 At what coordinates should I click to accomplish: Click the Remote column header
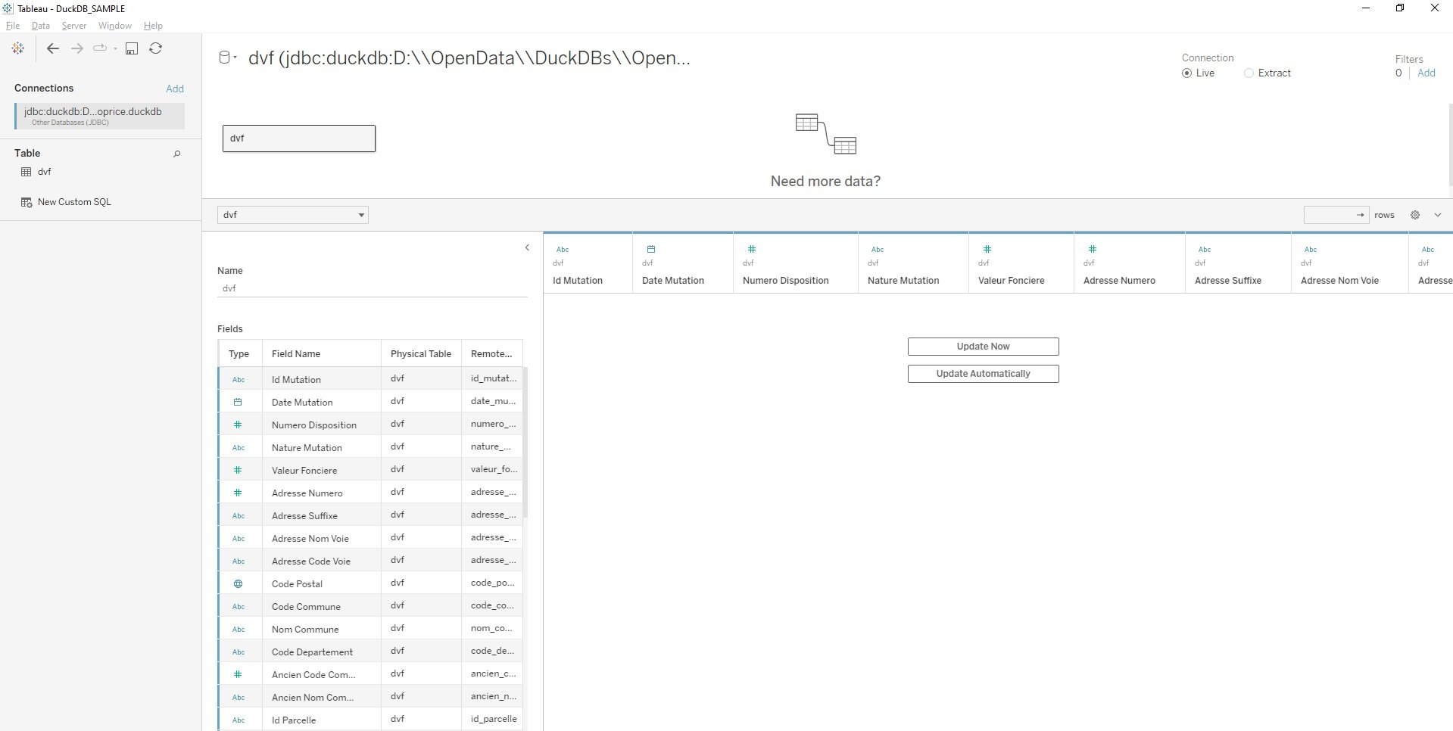(491, 353)
